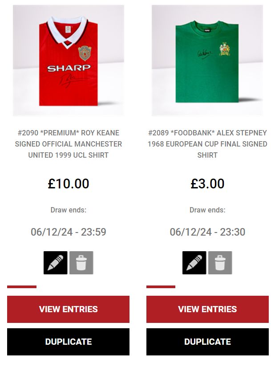
Task: Click the 06/12/24 - 23:59 draw end date
Action: [69, 232]
